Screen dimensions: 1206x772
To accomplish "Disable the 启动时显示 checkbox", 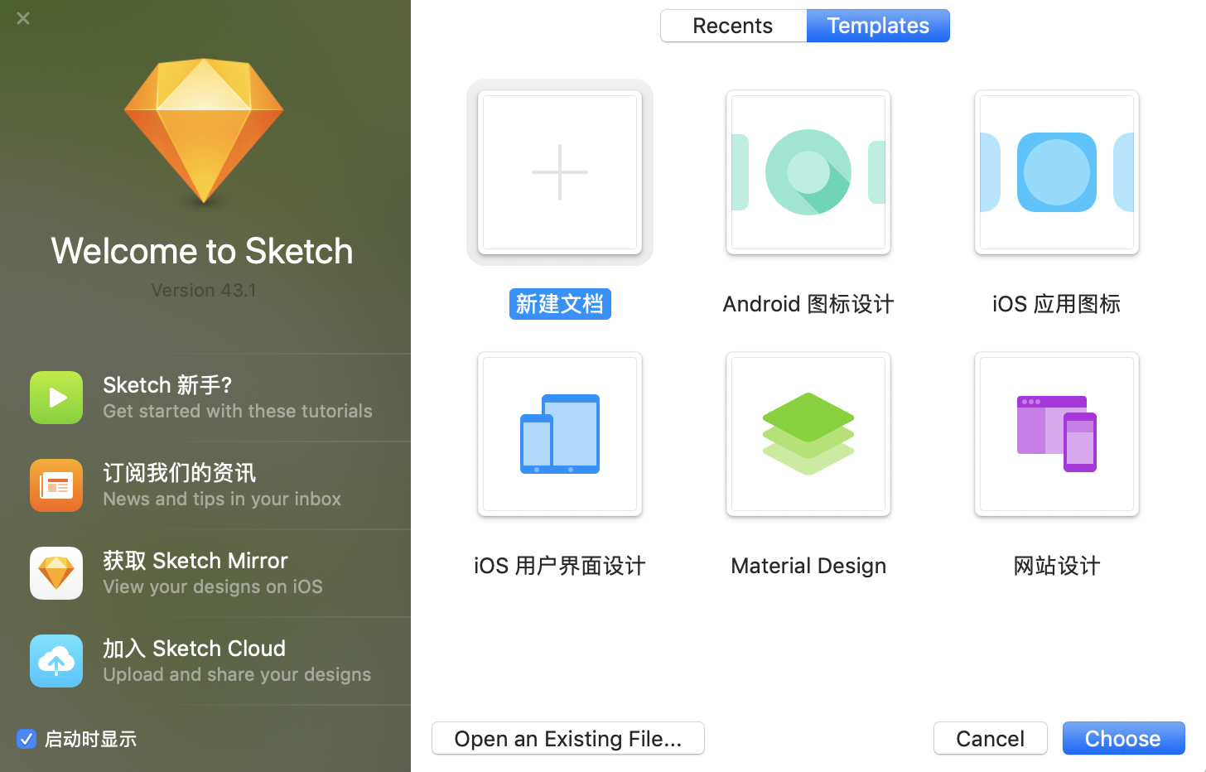I will [x=27, y=739].
